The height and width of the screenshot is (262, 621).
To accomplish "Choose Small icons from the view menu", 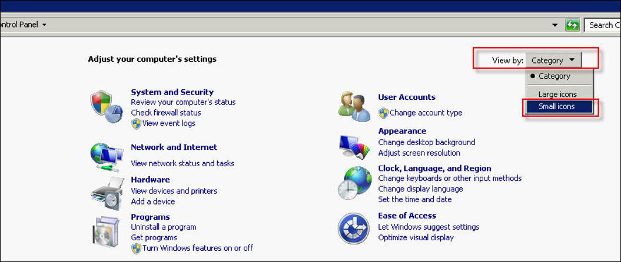I will coord(559,107).
